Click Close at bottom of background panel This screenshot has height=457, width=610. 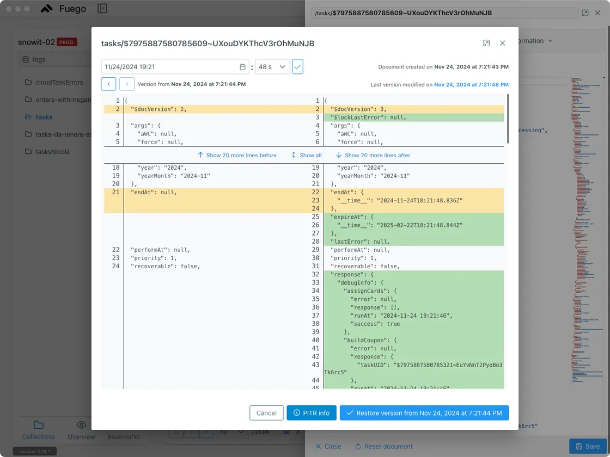point(328,446)
